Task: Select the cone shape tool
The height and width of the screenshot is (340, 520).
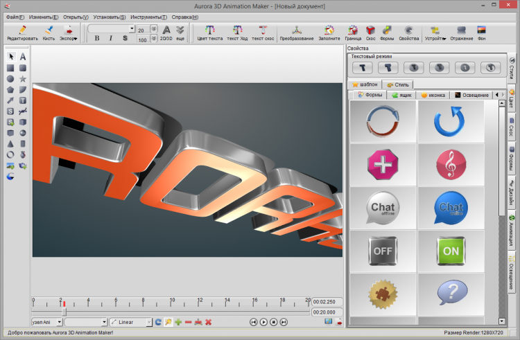Action: coord(11,143)
